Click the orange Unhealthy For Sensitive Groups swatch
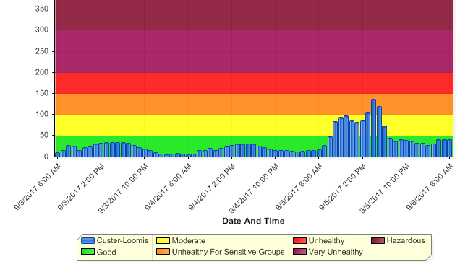This screenshot has height=267, width=460. click(163, 252)
